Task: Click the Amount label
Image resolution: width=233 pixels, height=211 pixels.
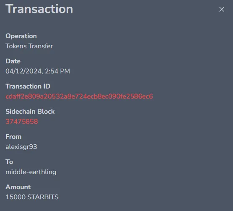Action: pos(18,187)
